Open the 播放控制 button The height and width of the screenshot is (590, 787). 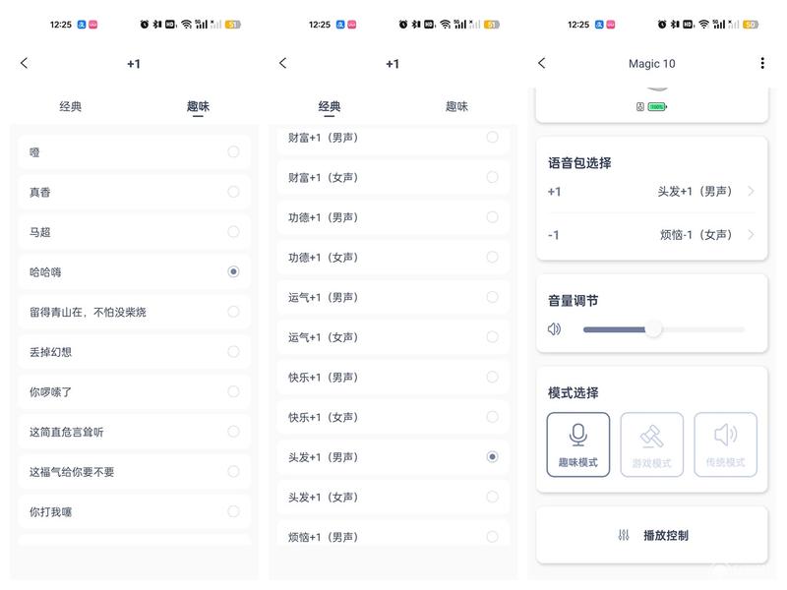click(652, 535)
